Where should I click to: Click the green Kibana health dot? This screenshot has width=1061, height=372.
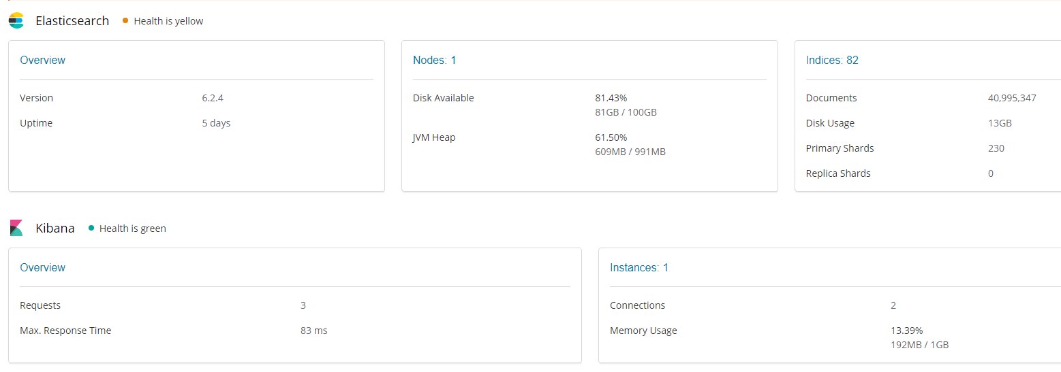point(91,229)
